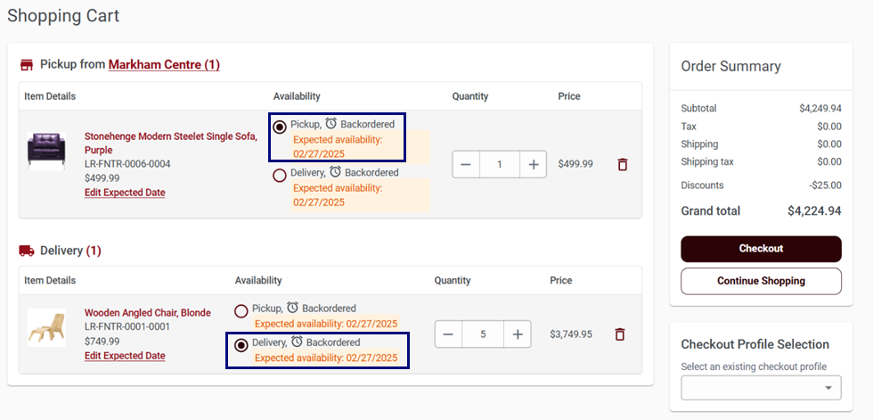Click the store pickup icon
Image resolution: width=873 pixels, height=420 pixels.
pyautogui.click(x=26, y=65)
